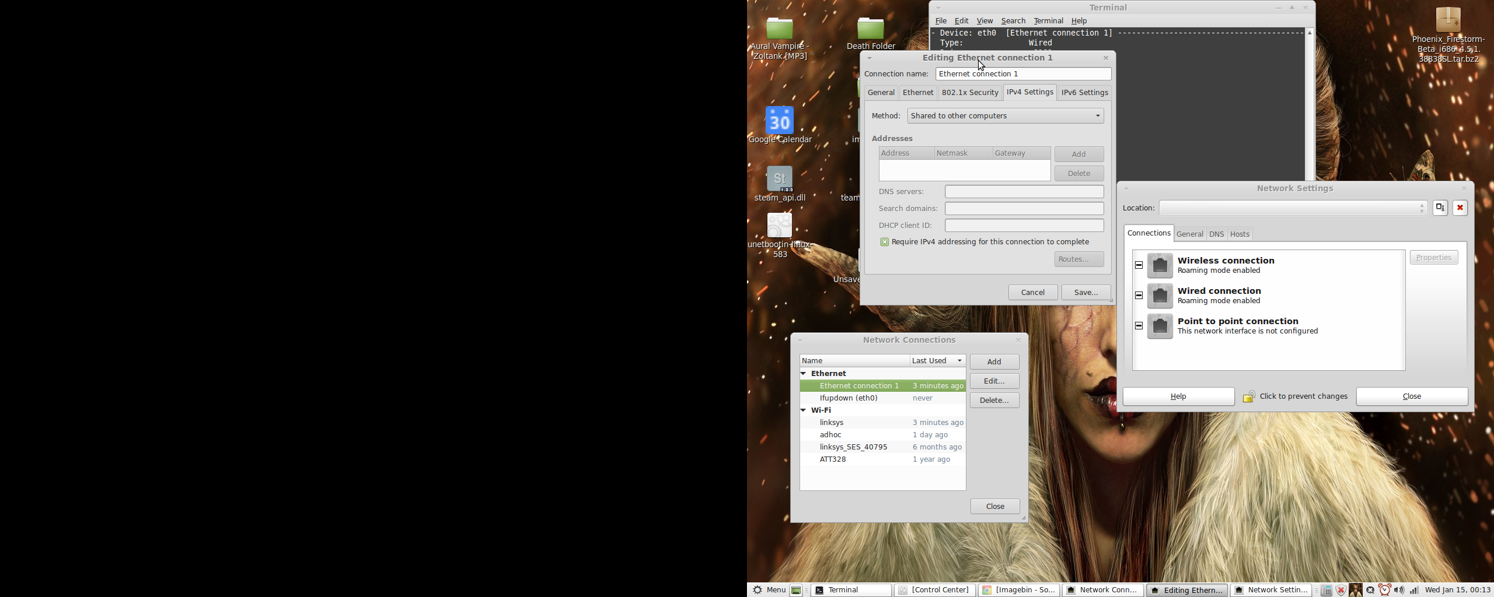Image resolution: width=1494 pixels, height=597 pixels.
Task: Click the Terminal vertical scrollbar up arrow
Action: [1310, 33]
